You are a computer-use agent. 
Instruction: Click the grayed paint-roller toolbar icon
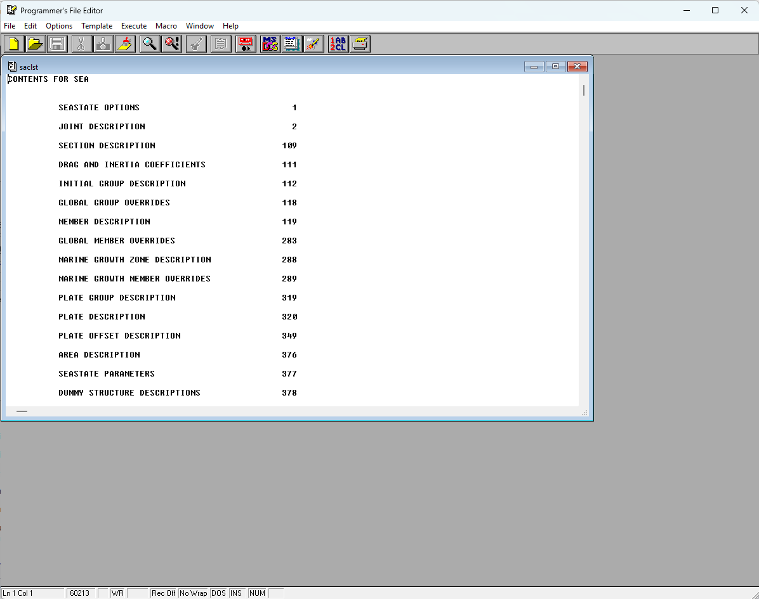pos(196,44)
